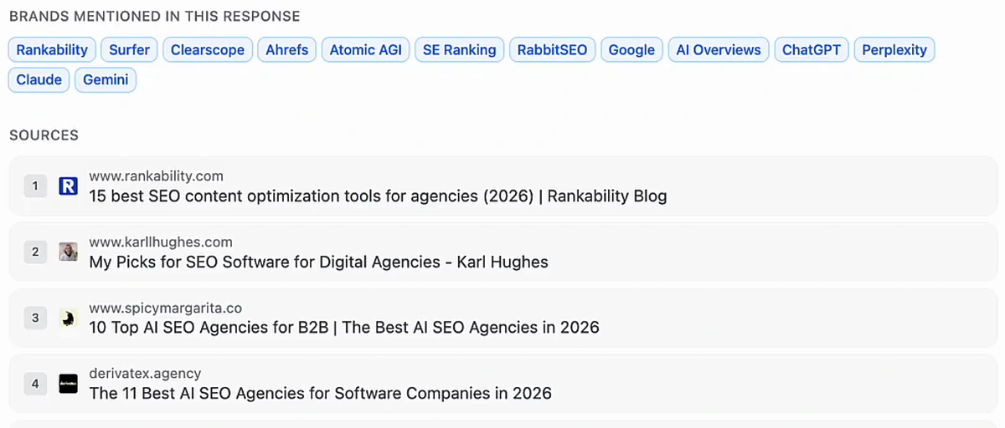Viewport: 1005px width, 428px height.
Task: Open the Ahrefs brand tag
Action: click(x=287, y=49)
